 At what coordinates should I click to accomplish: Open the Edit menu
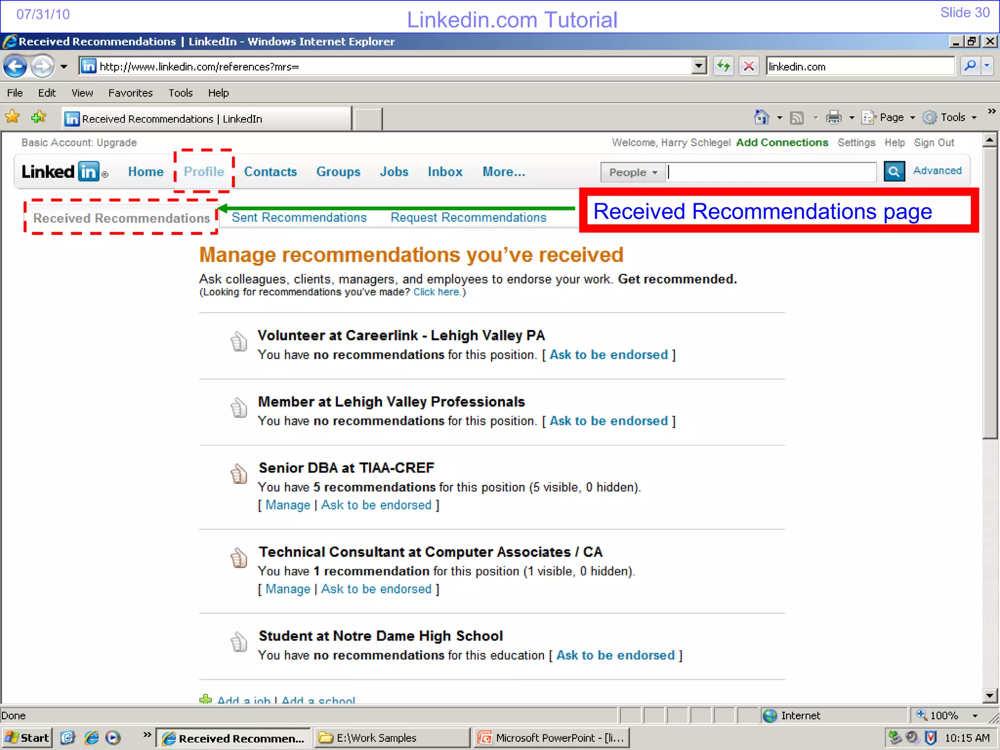[47, 93]
